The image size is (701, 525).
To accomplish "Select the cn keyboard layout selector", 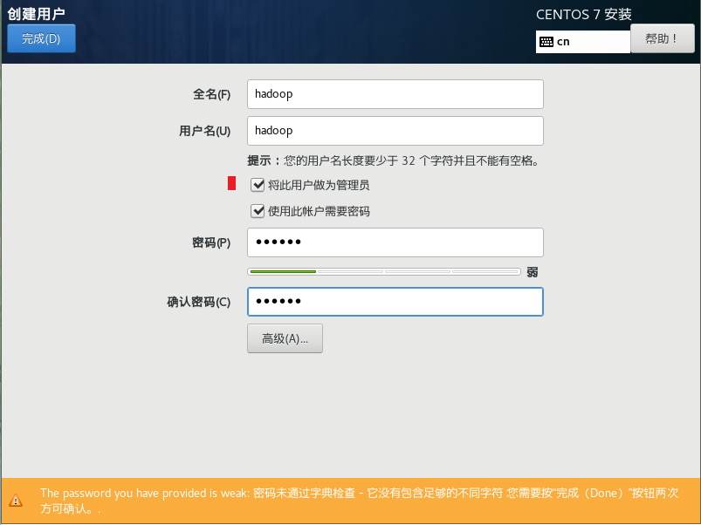I will coord(583,42).
